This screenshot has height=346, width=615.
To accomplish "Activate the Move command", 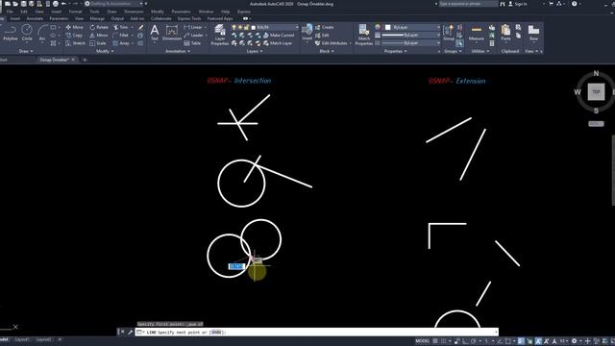I will [75, 27].
